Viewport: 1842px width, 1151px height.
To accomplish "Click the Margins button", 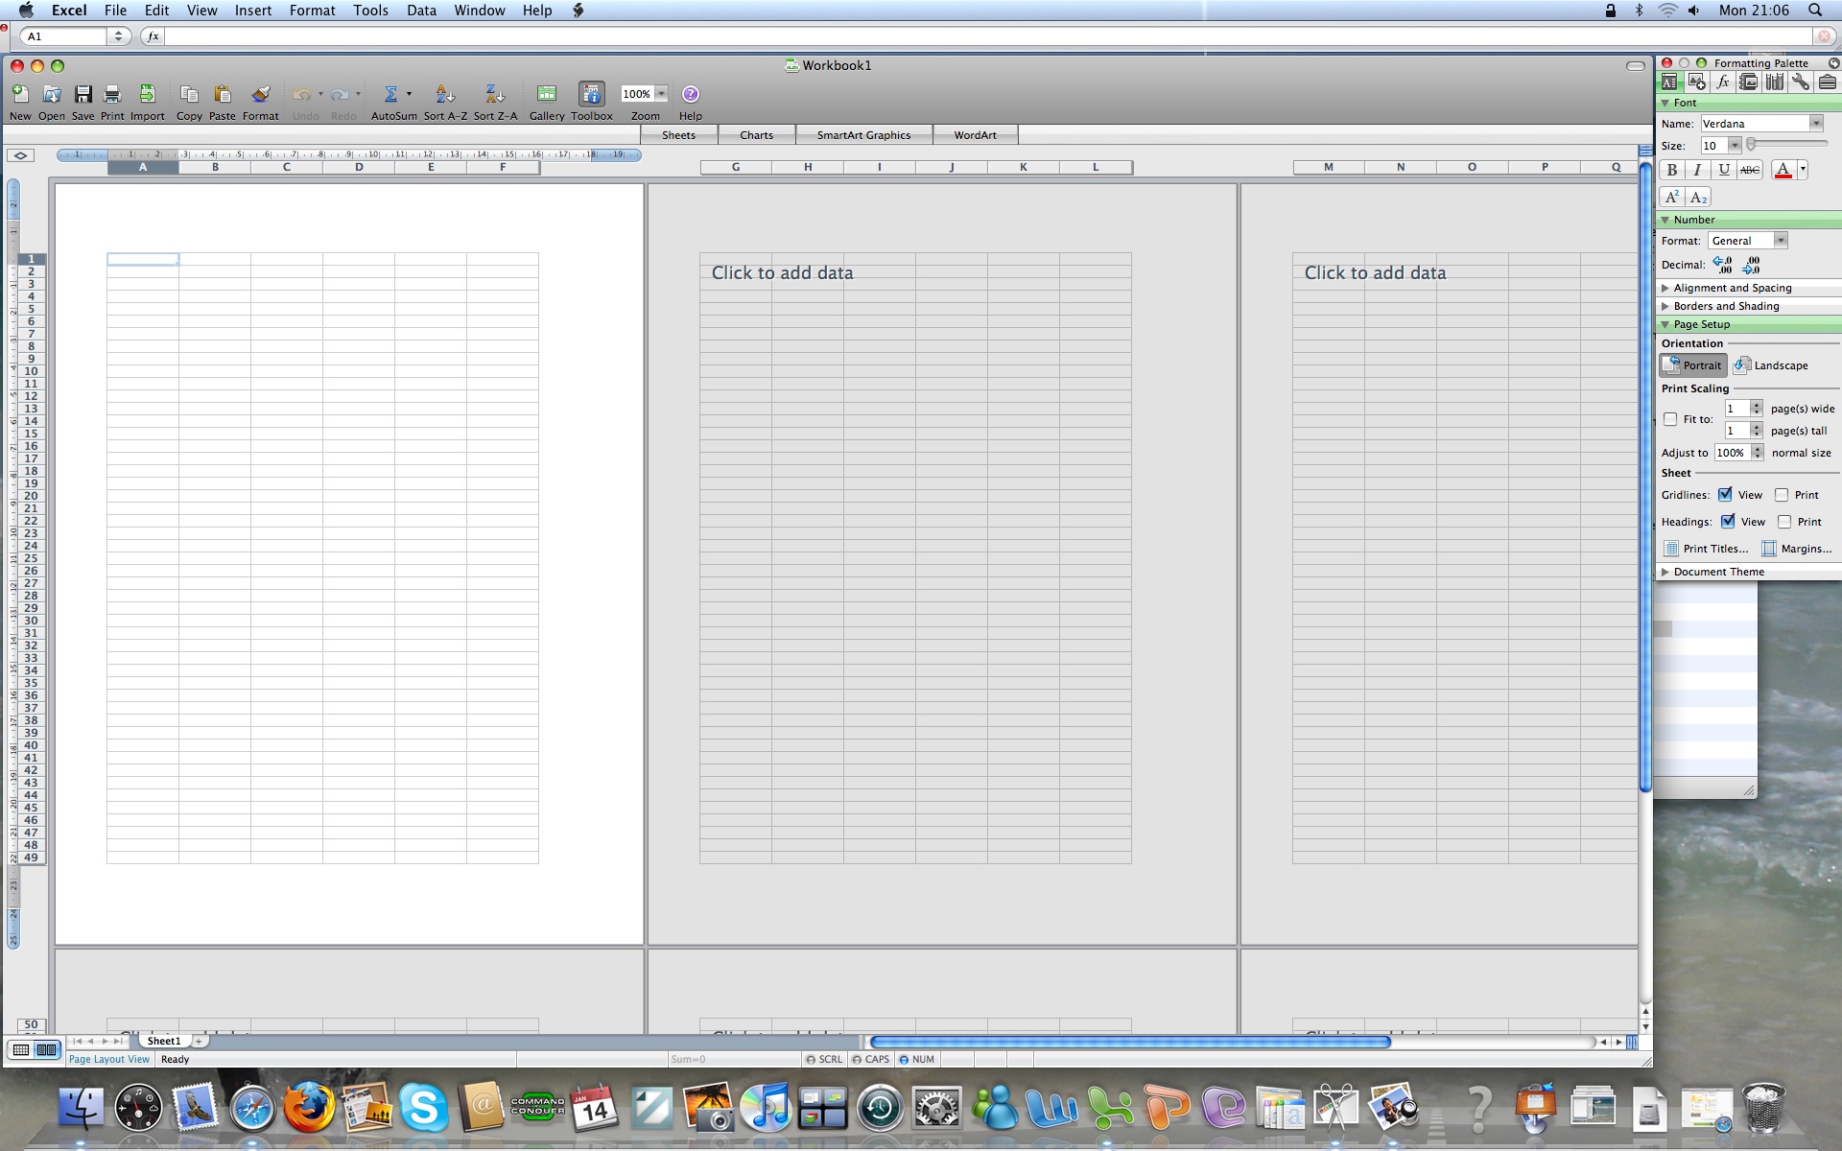I will tap(1797, 549).
